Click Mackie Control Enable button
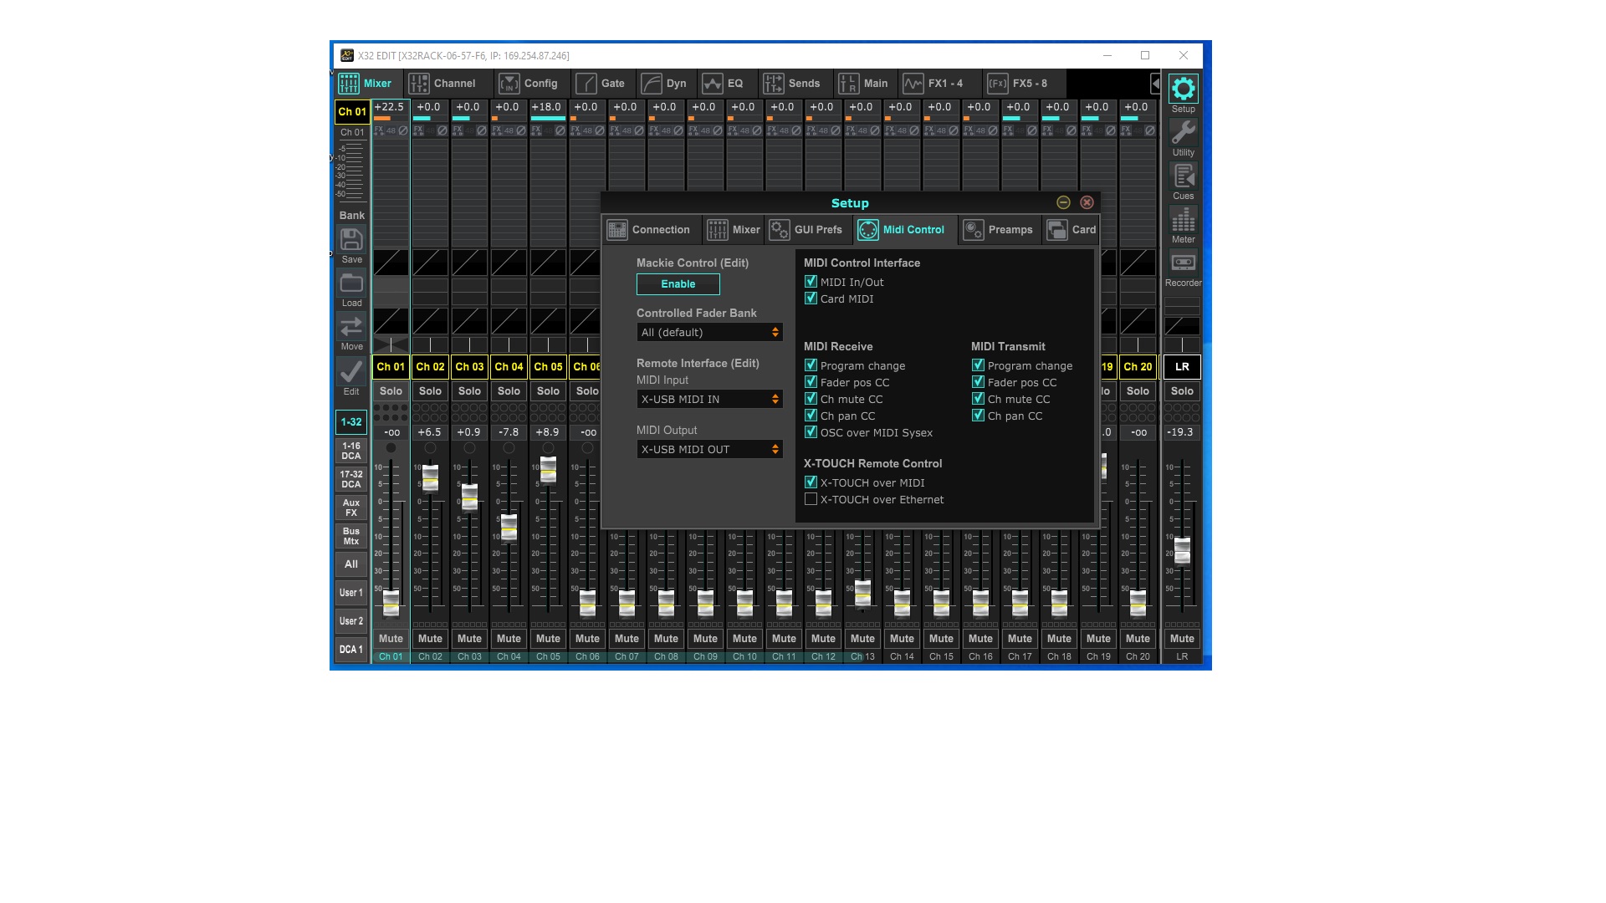This screenshot has width=1606, height=903. (x=678, y=284)
